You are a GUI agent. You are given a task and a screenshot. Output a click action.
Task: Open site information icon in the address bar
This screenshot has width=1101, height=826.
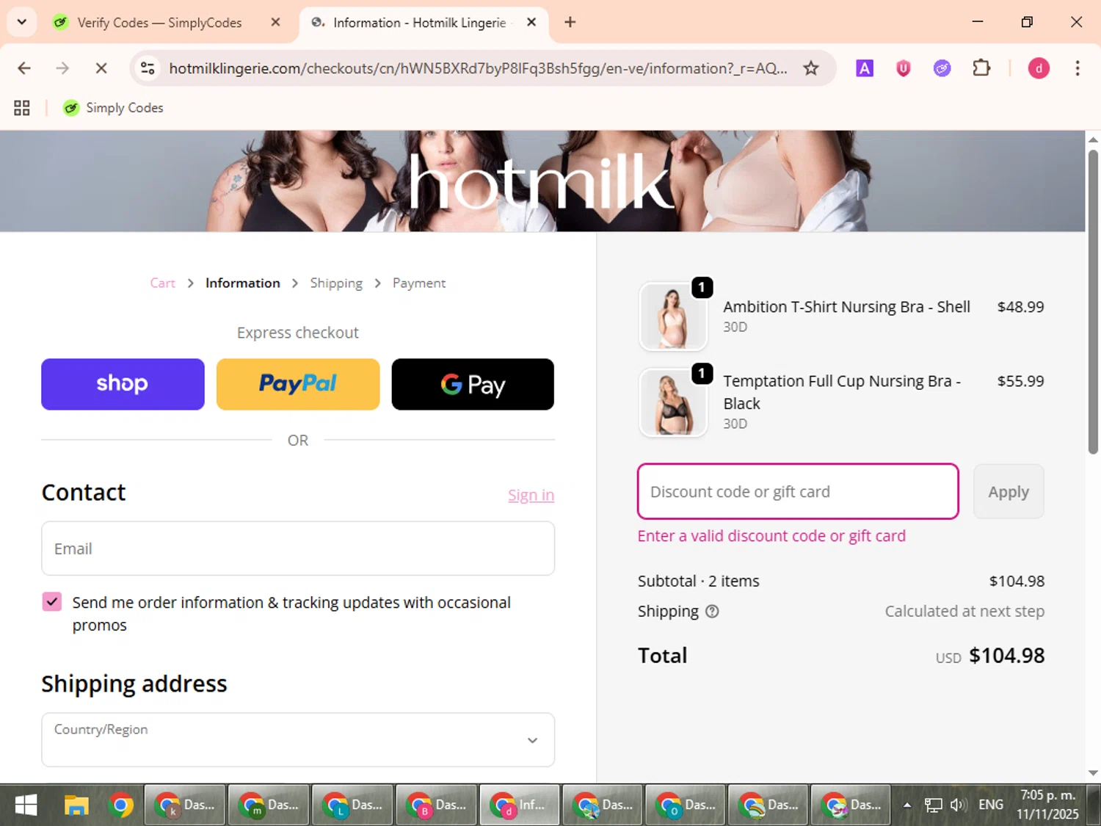point(148,68)
